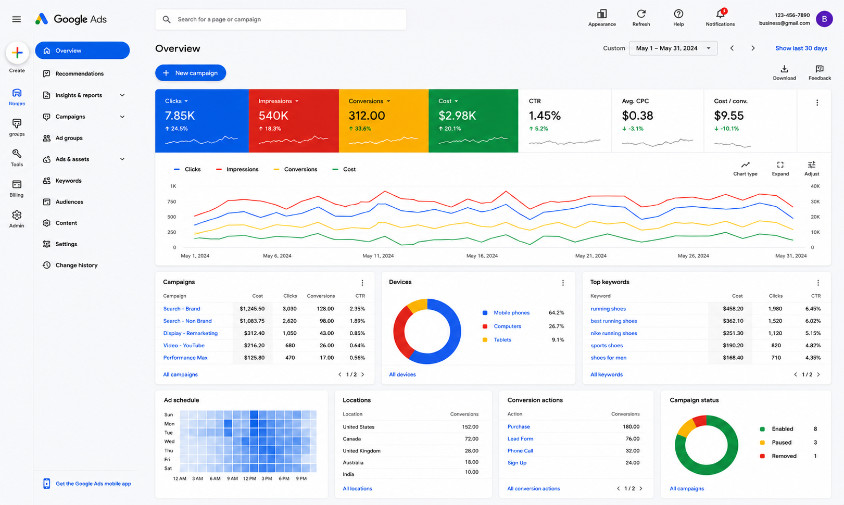The height and width of the screenshot is (505, 844).
Task: Click Mobile phones legend swatch
Action: tap(485, 313)
